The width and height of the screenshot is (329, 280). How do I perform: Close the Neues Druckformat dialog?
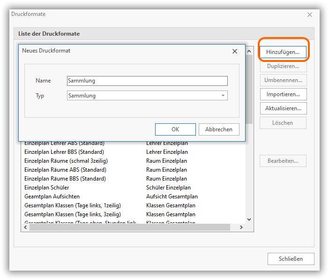(234, 51)
